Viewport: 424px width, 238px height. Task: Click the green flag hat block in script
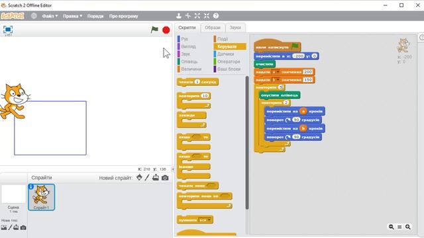[277, 46]
